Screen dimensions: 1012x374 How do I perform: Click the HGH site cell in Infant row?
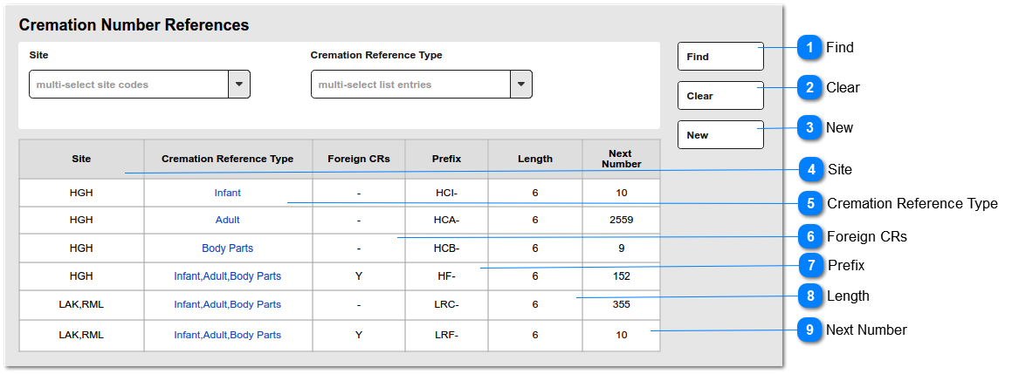(81, 193)
